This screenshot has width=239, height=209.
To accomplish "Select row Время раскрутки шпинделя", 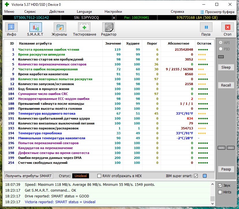I will 109,54.
